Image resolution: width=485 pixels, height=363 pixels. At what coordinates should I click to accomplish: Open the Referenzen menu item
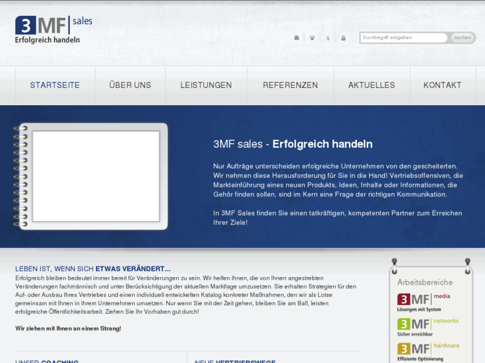[290, 85]
